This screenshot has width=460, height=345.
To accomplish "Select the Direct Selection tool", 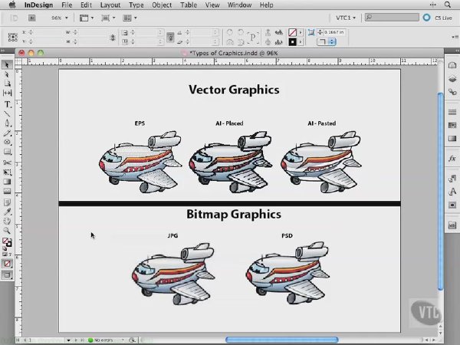I will click(7, 74).
